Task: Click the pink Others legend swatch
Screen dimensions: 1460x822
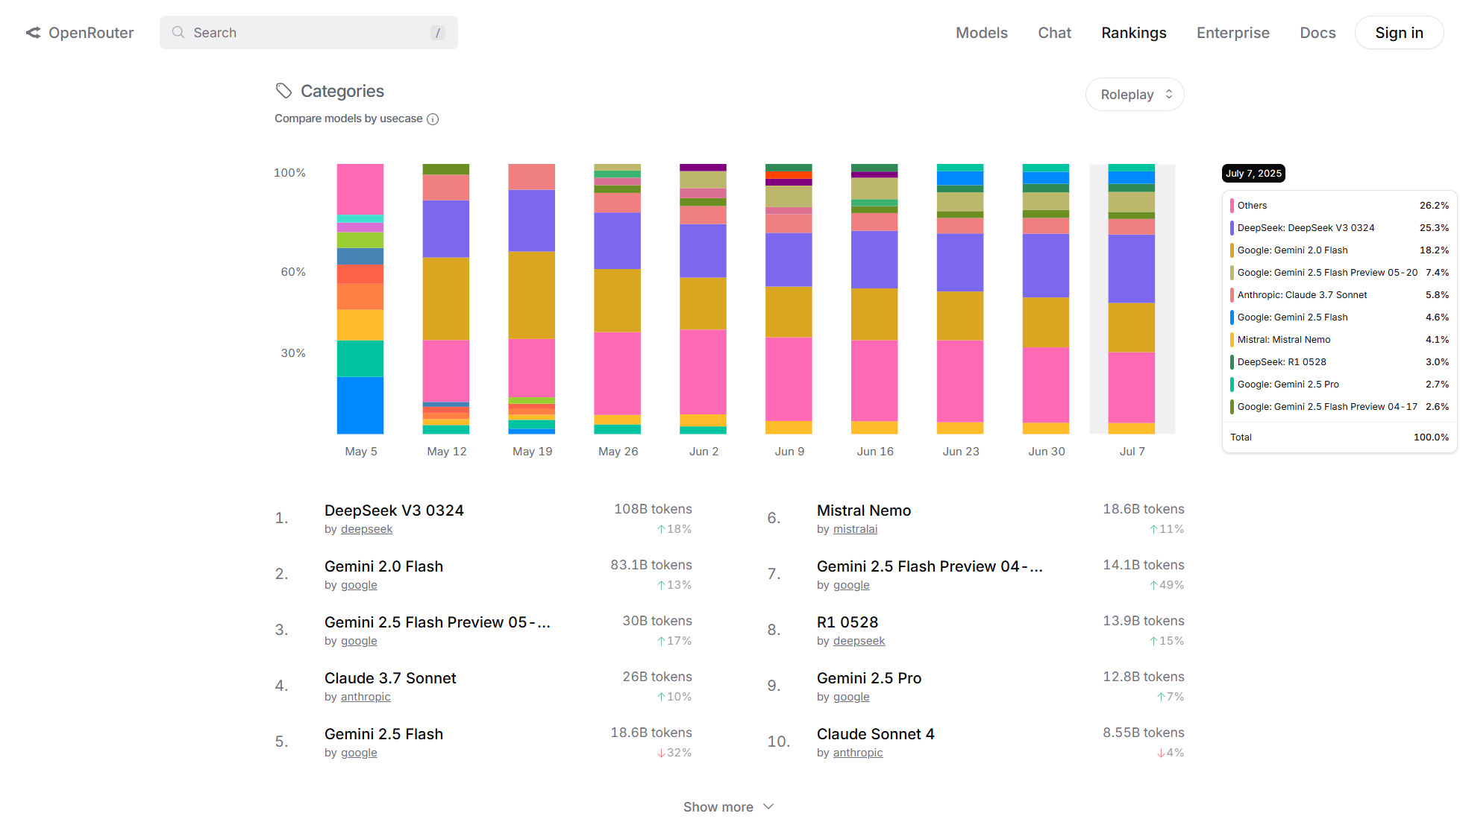Action: [1232, 206]
